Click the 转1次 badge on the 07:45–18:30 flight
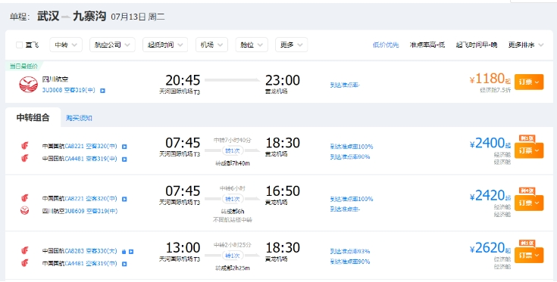The height and width of the screenshot is (282, 557). coord(233,150)
